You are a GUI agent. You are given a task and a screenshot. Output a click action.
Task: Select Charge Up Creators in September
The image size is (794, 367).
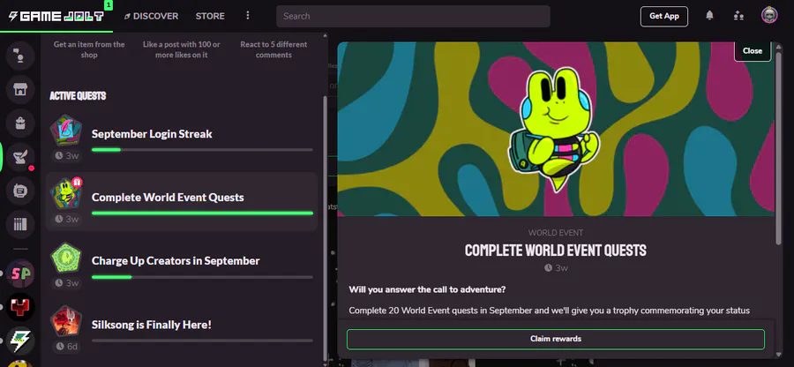(181, 266)
